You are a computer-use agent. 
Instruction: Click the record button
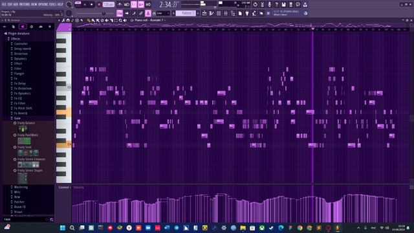pos(99,5)
